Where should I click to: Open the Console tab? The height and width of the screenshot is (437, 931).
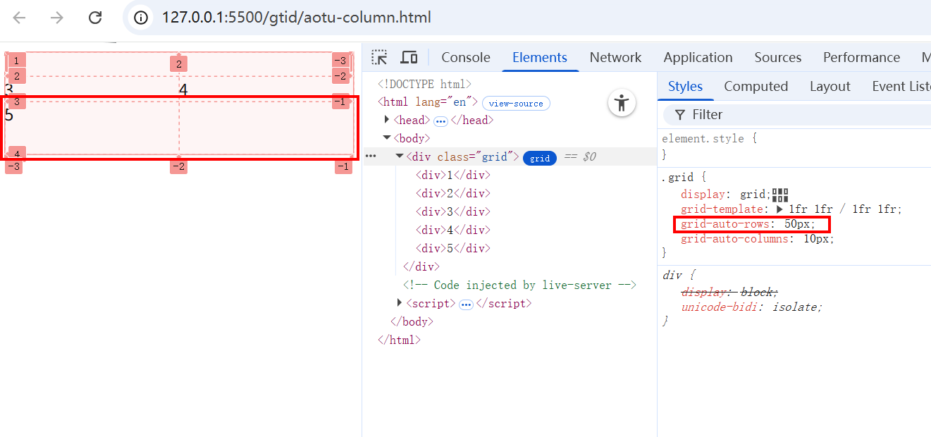465,58
